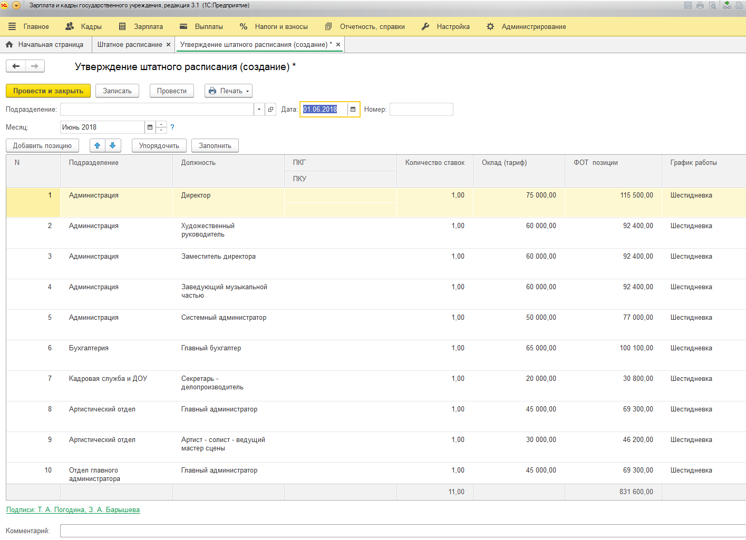The image size is (746, 540).
Task: Click into the Комментарий input field
Action: [401, 531]
